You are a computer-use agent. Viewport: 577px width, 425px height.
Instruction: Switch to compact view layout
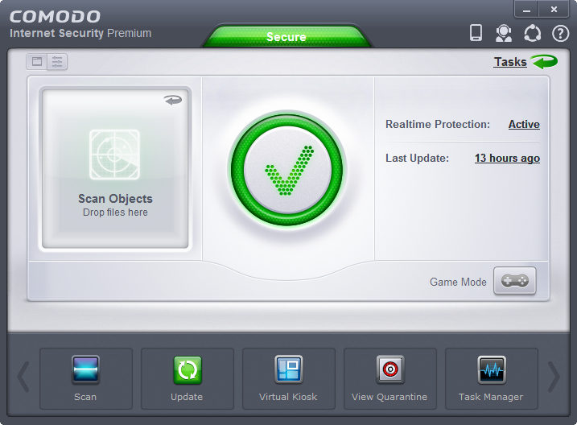coord(37,61)
